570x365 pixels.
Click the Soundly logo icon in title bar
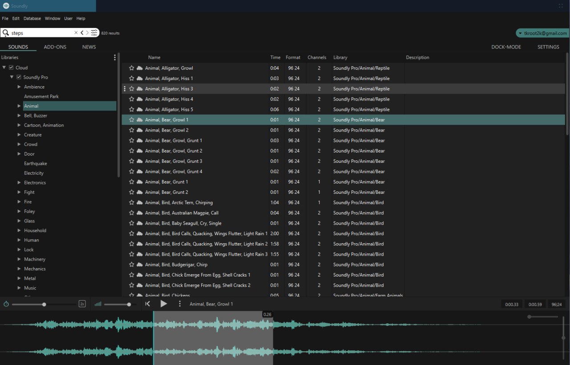click(6, 6)
